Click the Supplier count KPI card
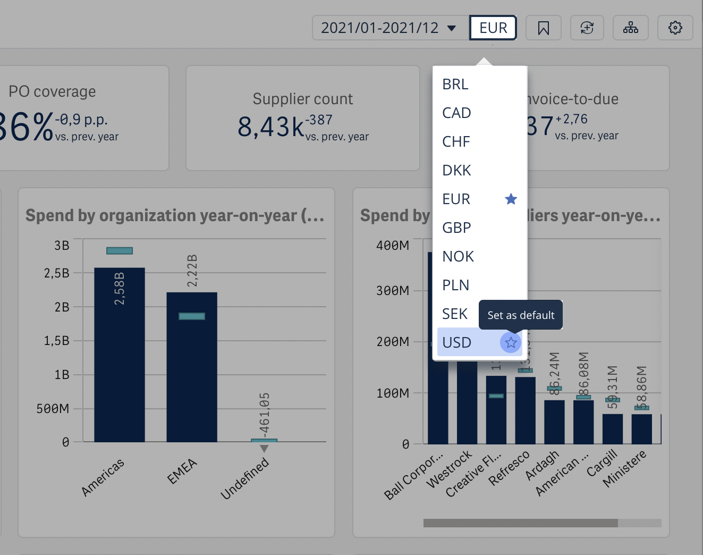The image size is (703, 555). coord(302,118)
